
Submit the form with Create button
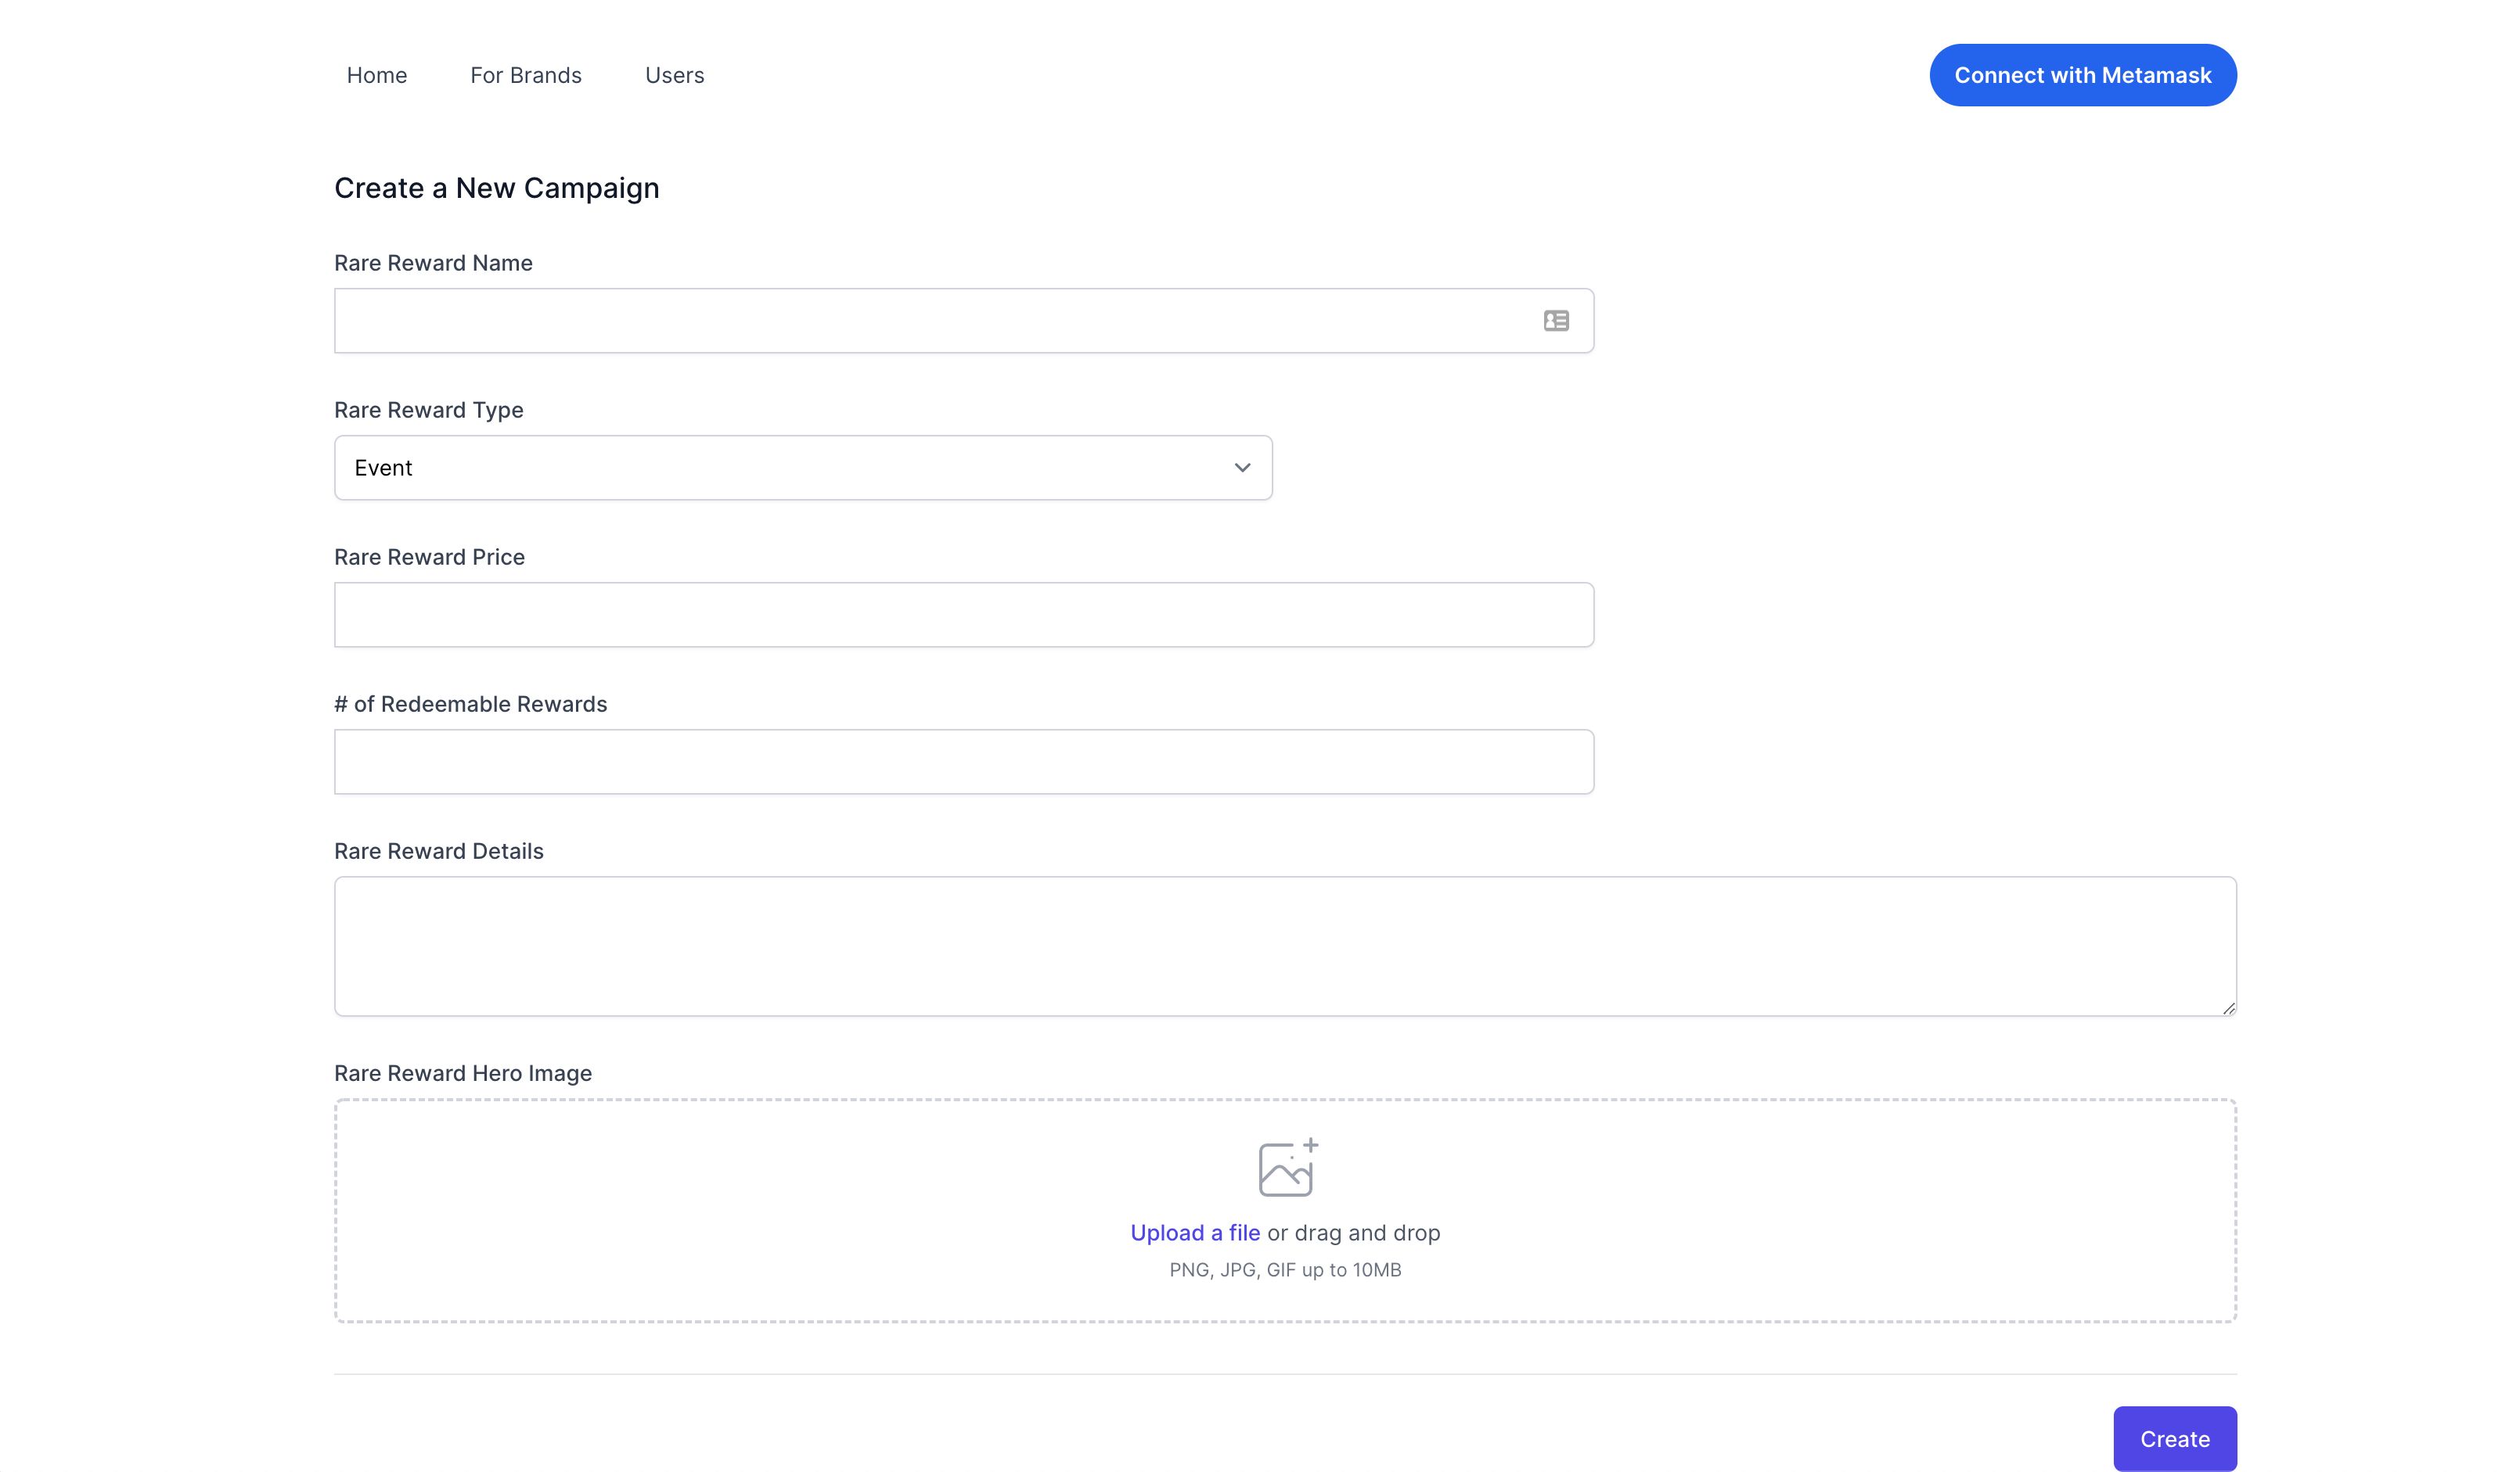[x=2175, y=1439]
